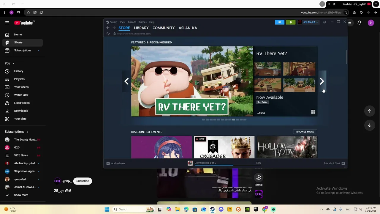The height and width of the screenshot is (214, 380).
Task: Go back in Steam store navigation
Action: [x=108, y=28]
